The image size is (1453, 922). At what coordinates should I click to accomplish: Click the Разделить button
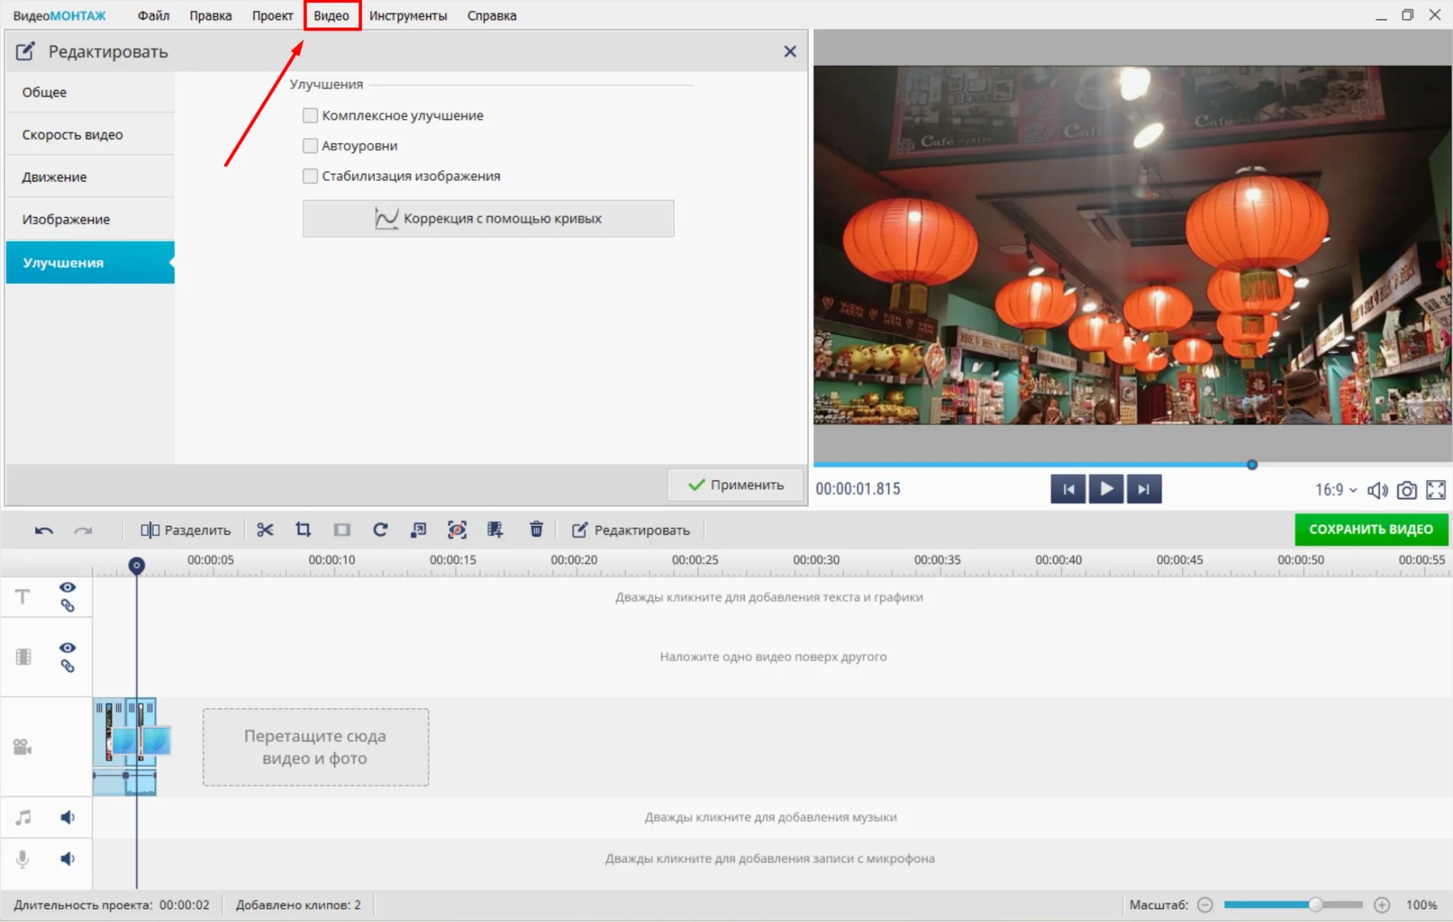[x=185, y=530]
